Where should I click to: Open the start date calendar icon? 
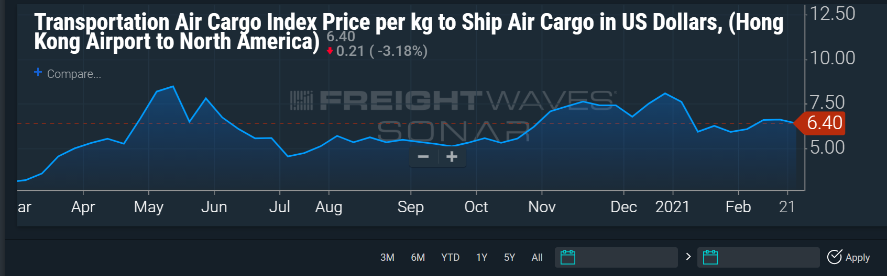568,257
